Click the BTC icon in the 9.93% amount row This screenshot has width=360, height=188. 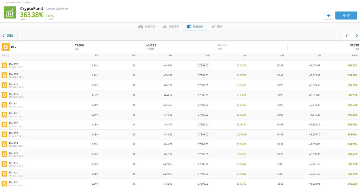pos(4,144)
